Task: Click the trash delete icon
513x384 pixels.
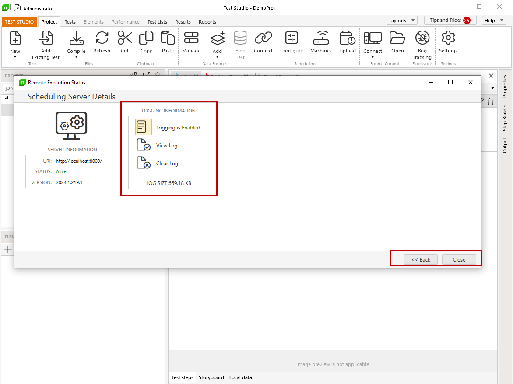Action: [x=490, y=101]
